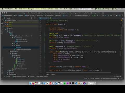The width and height of the screenshot is (125, 93).
Task: Click the collapse-all icon in Project panel header
Action: (x=32, y=18)
